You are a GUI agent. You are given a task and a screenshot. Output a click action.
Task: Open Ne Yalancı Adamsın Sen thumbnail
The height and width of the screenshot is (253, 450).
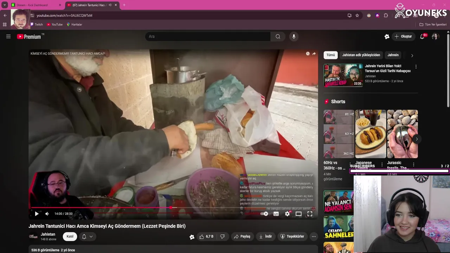pos(339,201)
